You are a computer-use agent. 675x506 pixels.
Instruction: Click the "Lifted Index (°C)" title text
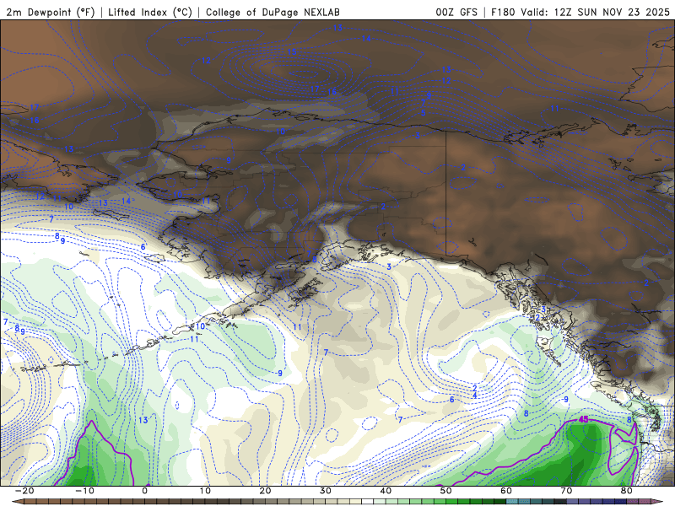coord(150,12)
